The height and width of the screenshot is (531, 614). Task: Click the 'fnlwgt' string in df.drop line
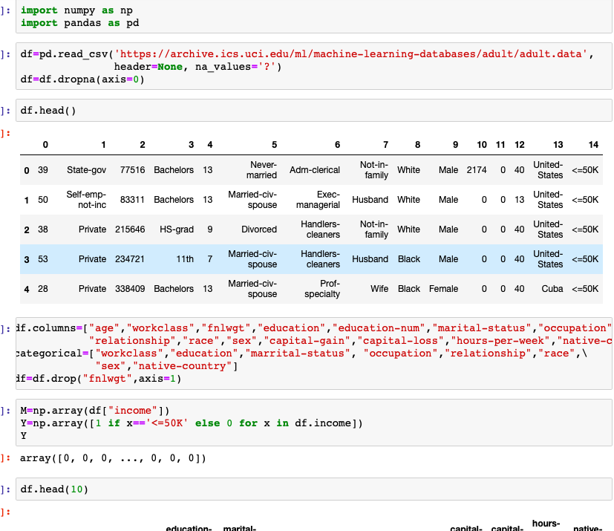107,379
